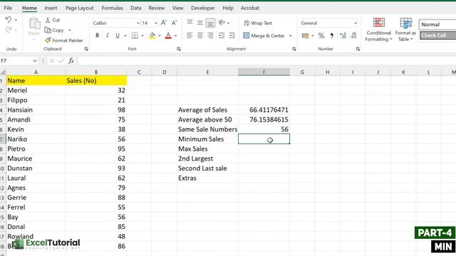Open the font name Calibri dropdown
This screenshot has width=456, height=256.
138,23
